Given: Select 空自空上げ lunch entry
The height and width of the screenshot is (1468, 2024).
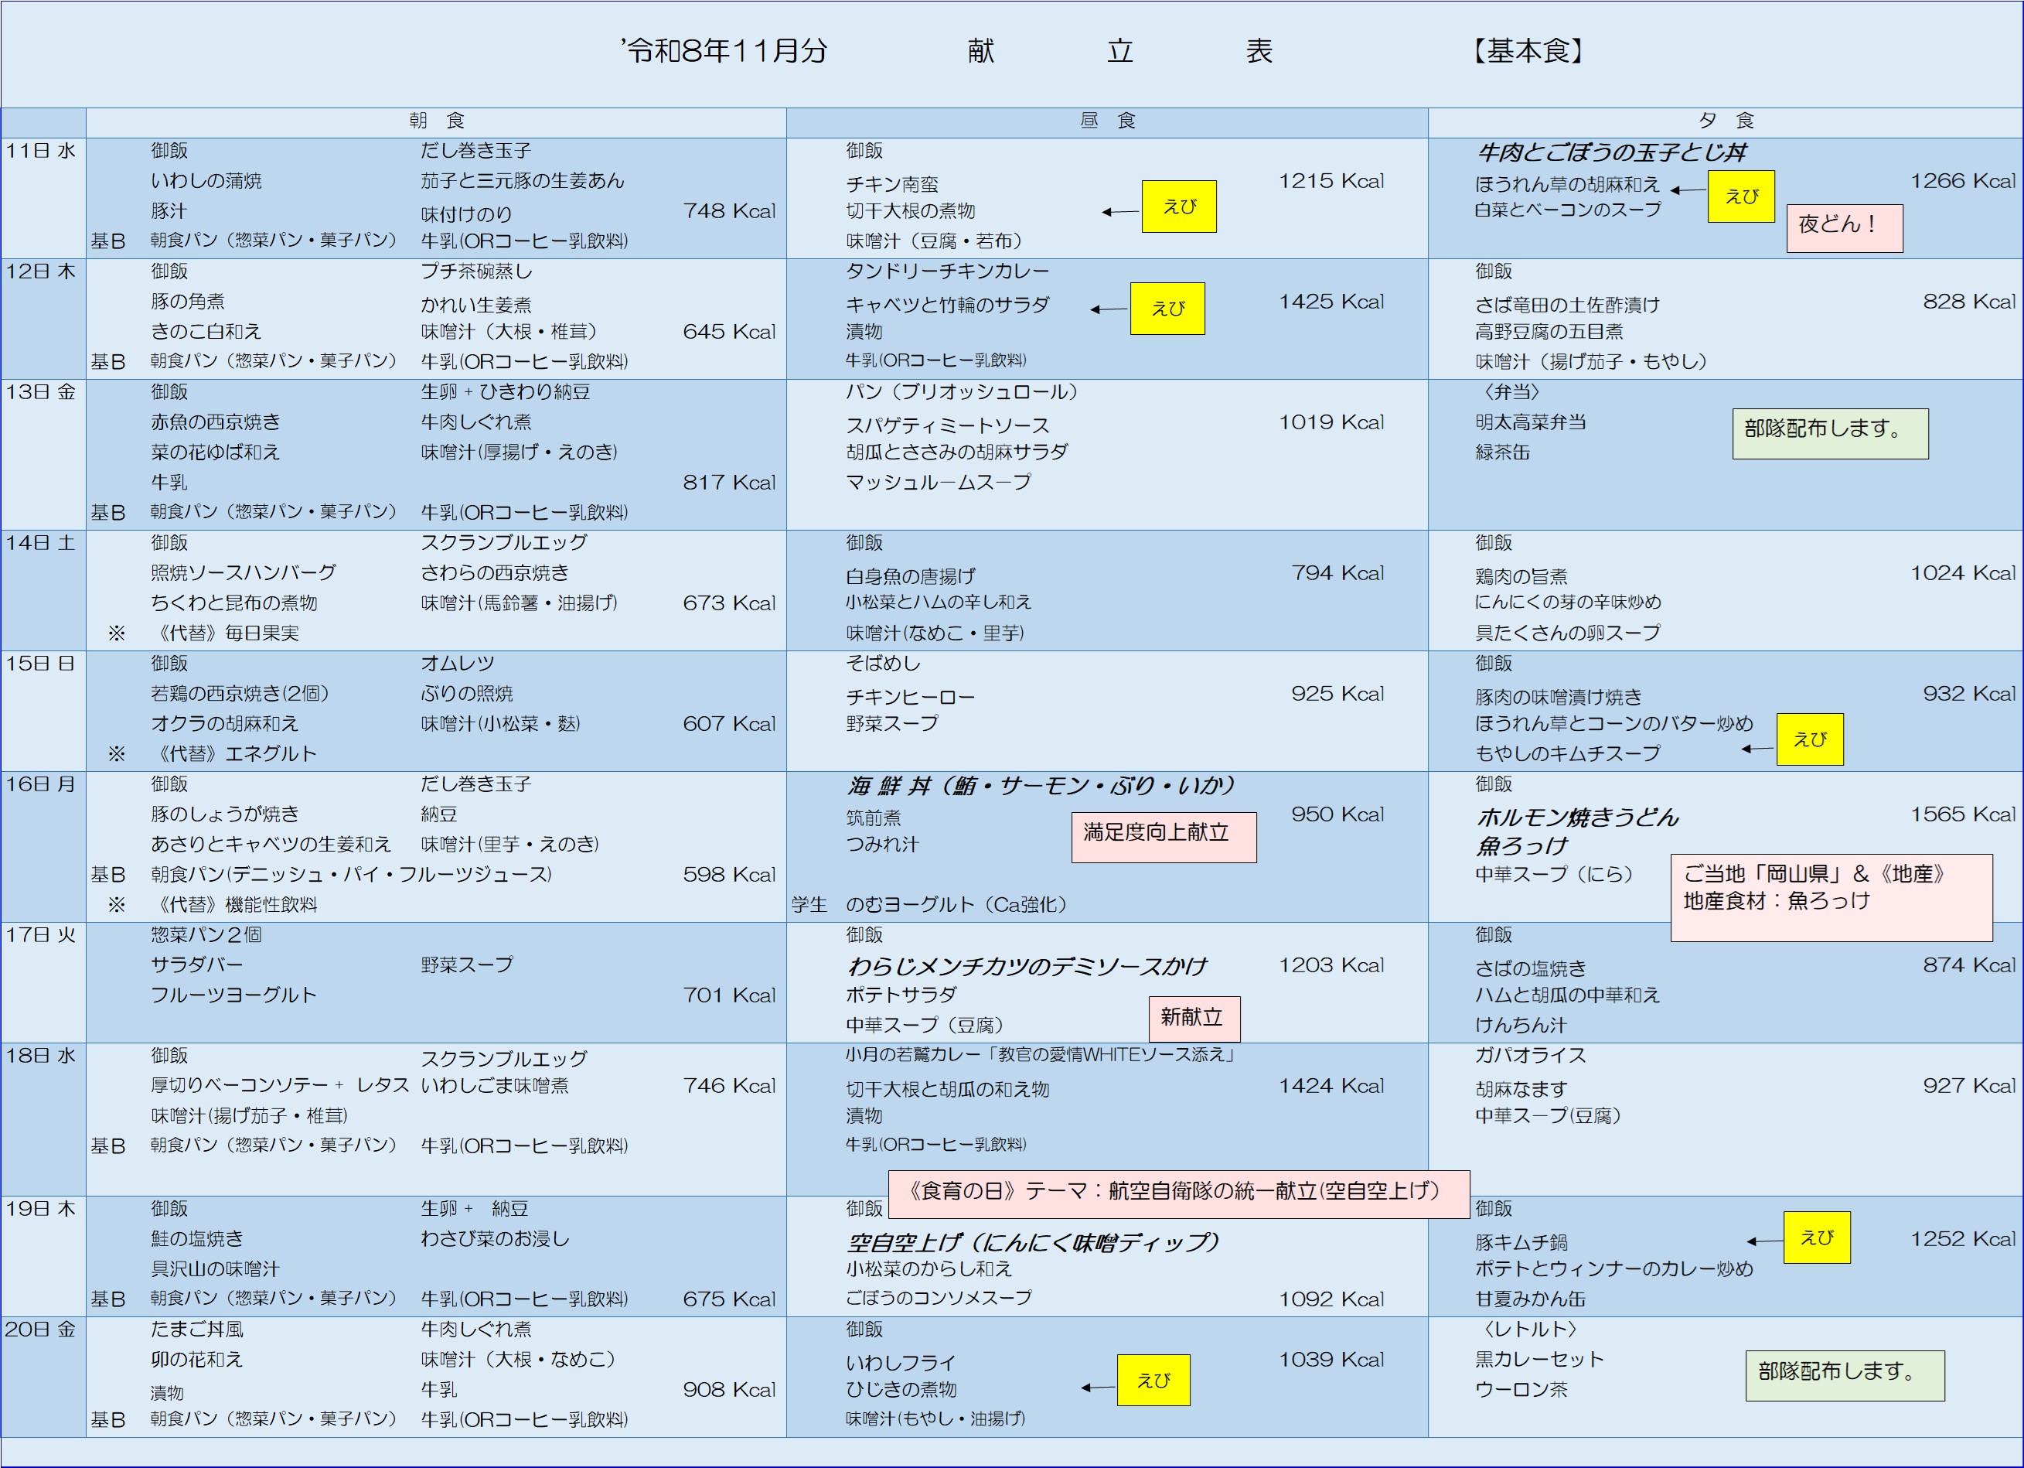Looking at the screenshot, I should 1033,1242.
